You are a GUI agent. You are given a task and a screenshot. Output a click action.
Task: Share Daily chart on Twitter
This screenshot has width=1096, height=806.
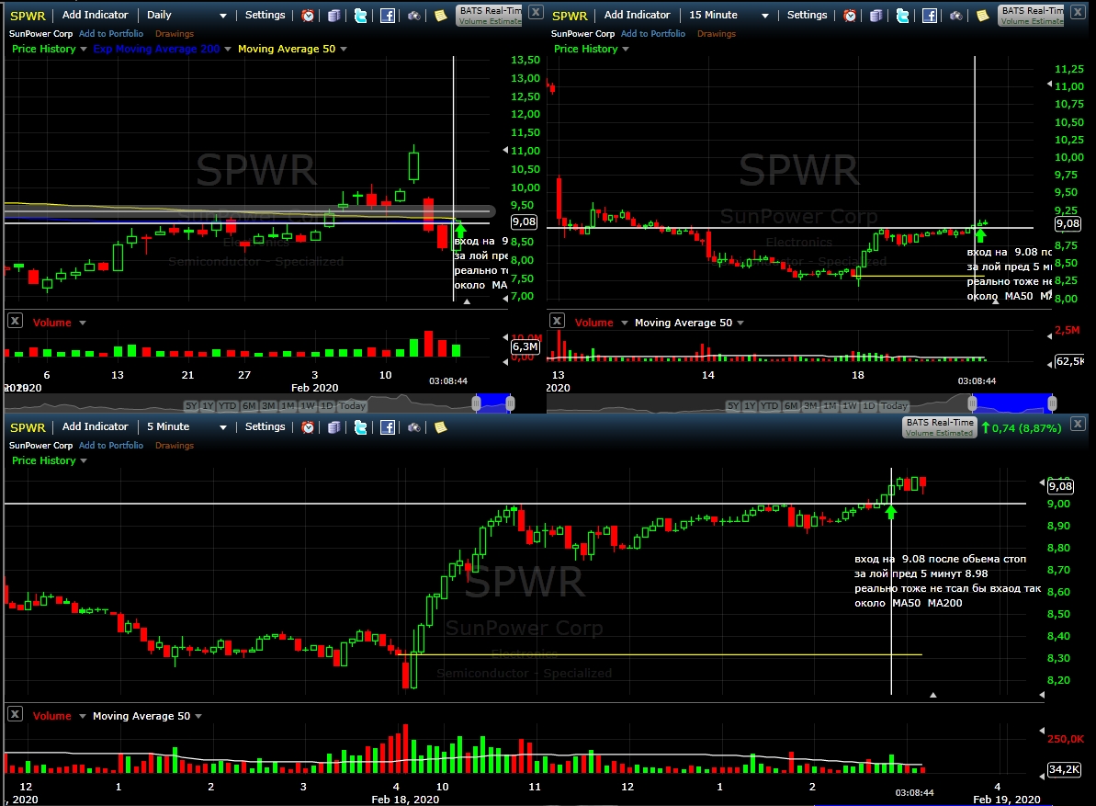click(361, 16)
